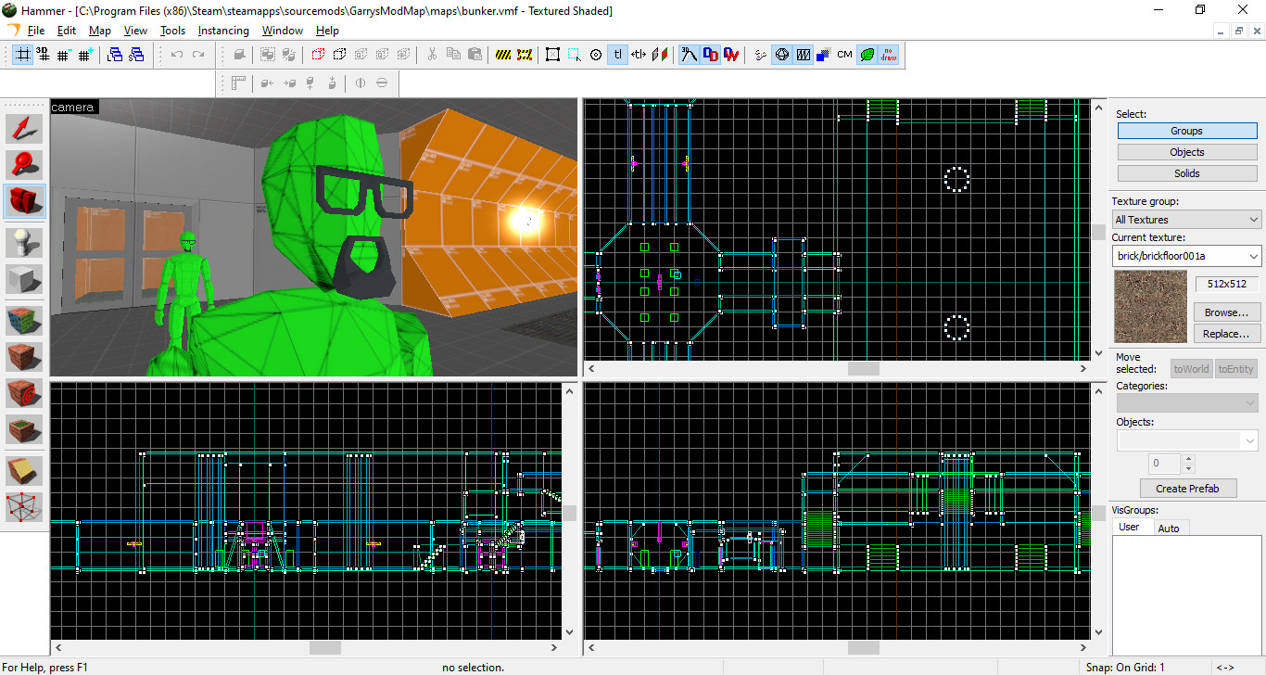Open the Objects prefab dropdown

click(x=1187, y=440)
